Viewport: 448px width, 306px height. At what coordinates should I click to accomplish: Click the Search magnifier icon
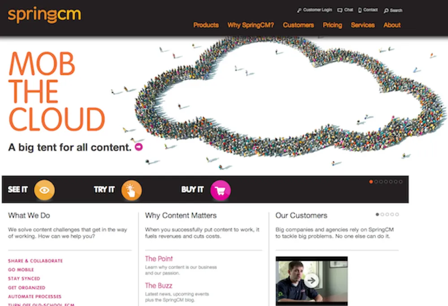(x=386, y=11)
